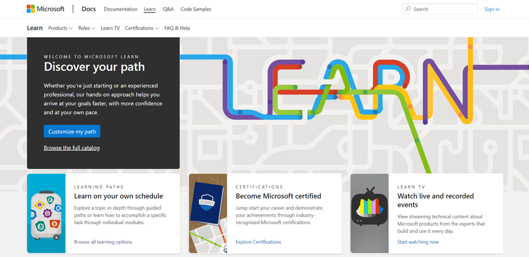Viewport: 529px width, 257px height.
Task: Expand the Roles dropdown
Action: pos(86,28)
